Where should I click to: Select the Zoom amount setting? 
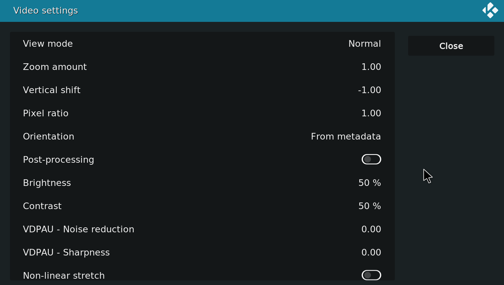202,67
